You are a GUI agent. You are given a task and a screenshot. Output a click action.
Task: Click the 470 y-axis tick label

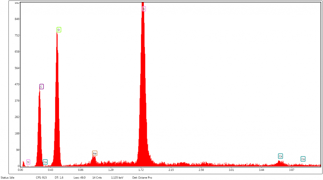point(17,84)
